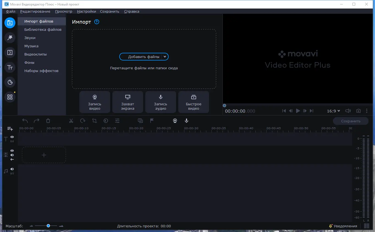Hide the video track with the eye toggle
Viewport: 375px width, 232px height.
coord(12,150)
